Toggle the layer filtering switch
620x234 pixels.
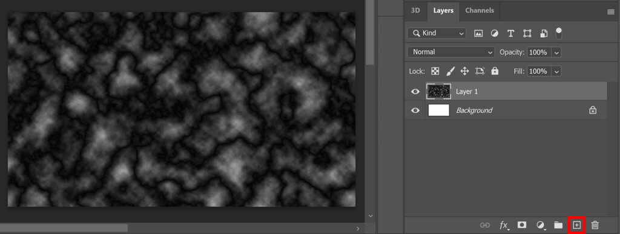point(559,33)
